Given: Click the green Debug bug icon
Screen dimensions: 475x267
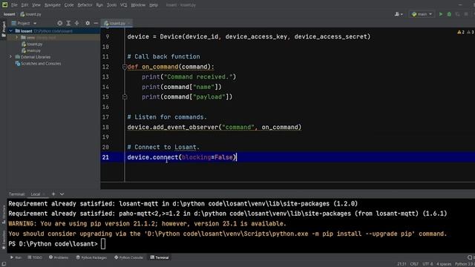Looking at the screenshot, I should click(x=449, y=14).
